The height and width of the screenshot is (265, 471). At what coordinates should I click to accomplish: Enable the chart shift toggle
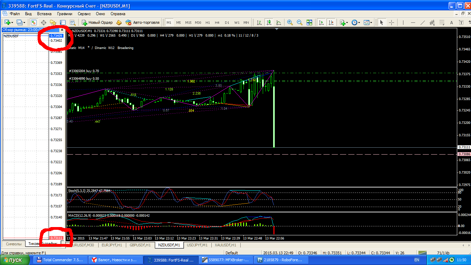click(331, 22)
